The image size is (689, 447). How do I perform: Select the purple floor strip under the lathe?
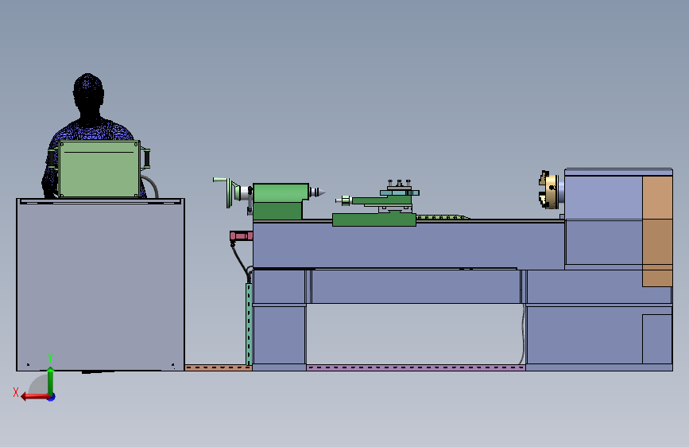coord(416,367)
